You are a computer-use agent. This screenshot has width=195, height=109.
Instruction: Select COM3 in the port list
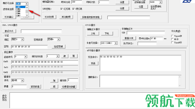coord(21,7)
